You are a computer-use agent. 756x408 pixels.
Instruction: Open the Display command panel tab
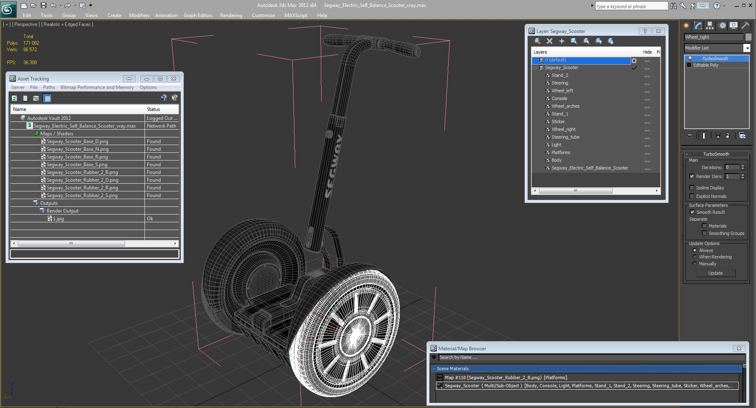click(x=734, y=26)
